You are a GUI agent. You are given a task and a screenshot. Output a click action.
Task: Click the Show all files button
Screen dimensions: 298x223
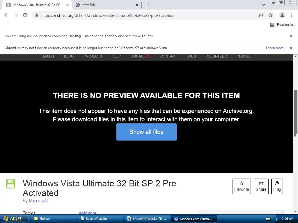pos(146,132)
